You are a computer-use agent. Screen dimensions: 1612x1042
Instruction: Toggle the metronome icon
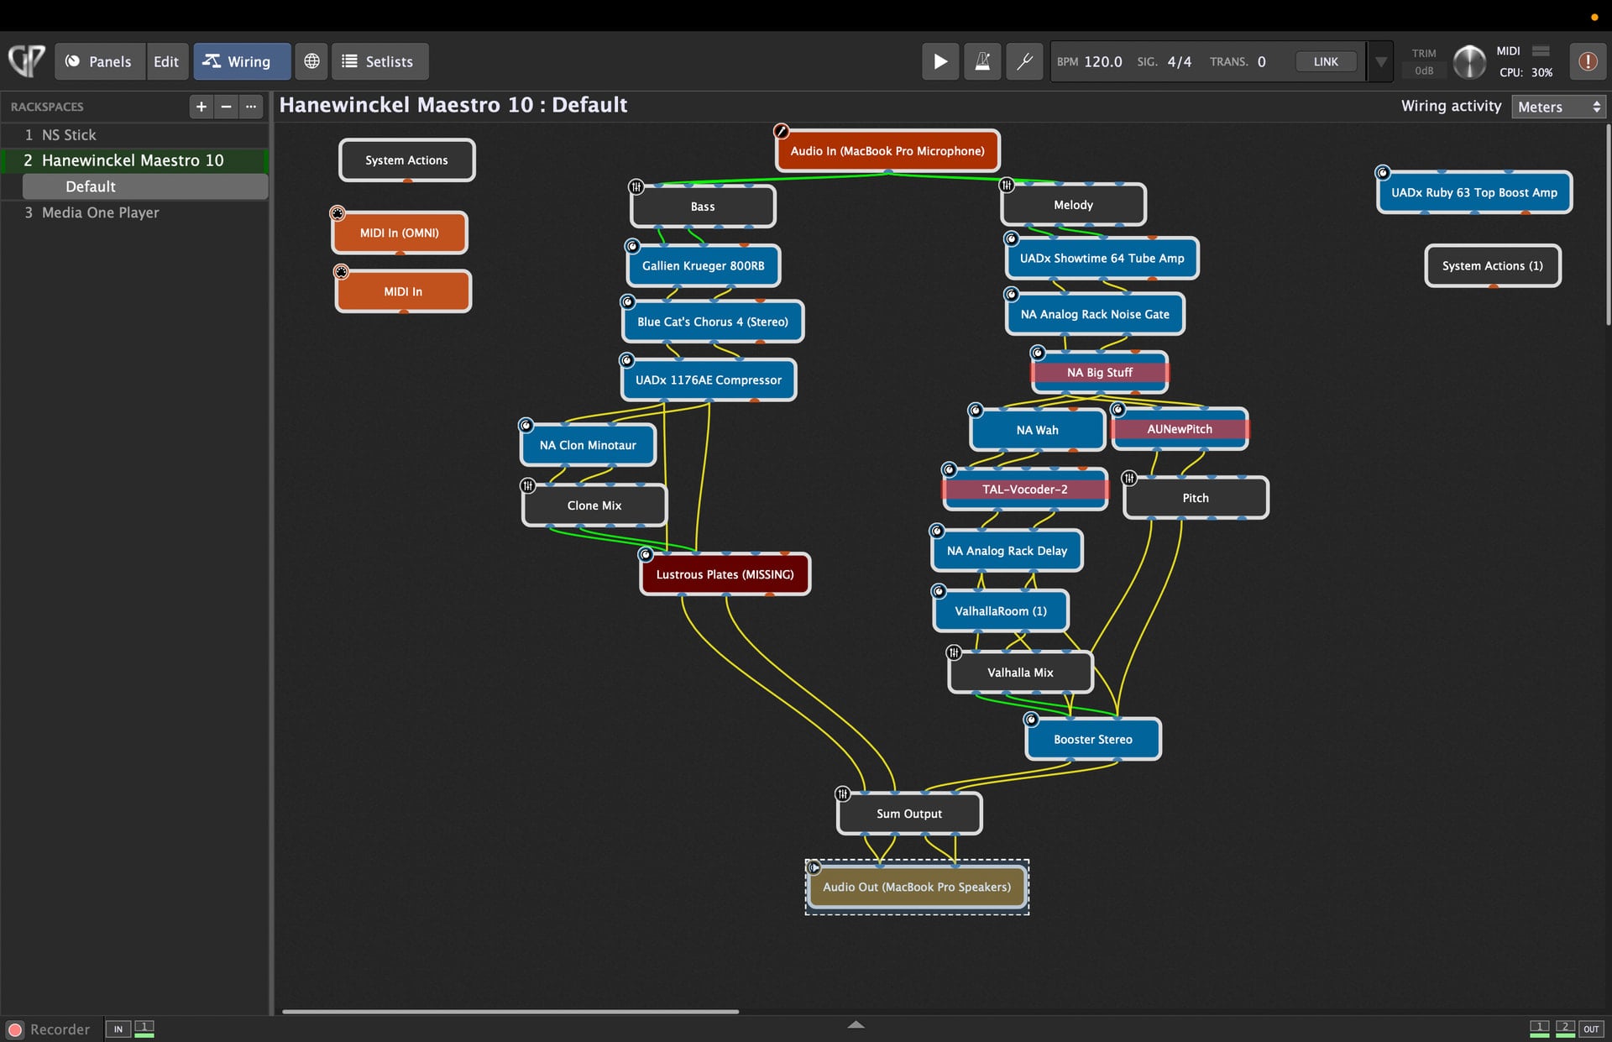click(x=981, y=61)
